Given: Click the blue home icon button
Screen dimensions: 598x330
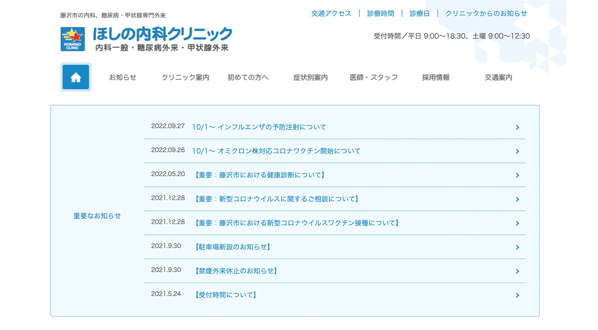Looking at the screenshot, I should click(75, 77).
